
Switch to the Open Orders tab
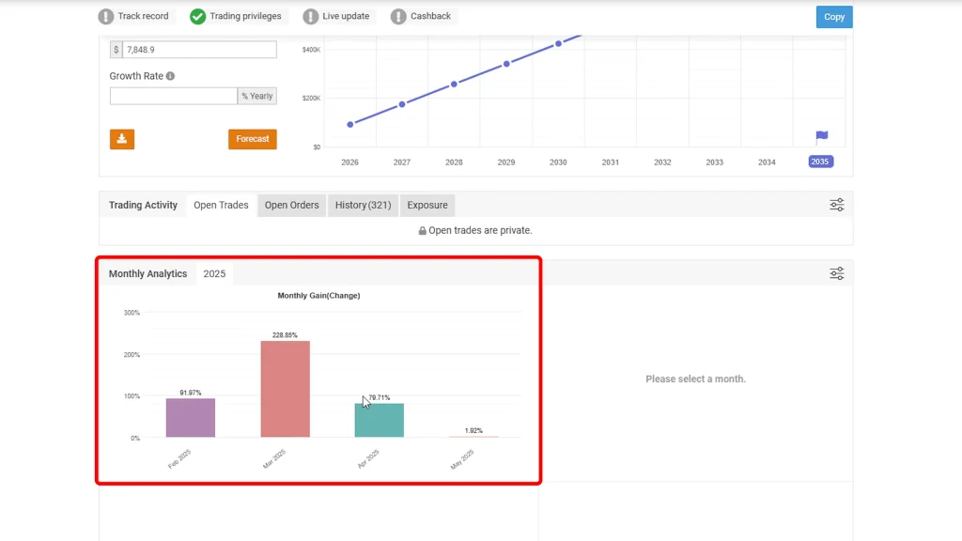pyautogui.click(x=291, y=205)
